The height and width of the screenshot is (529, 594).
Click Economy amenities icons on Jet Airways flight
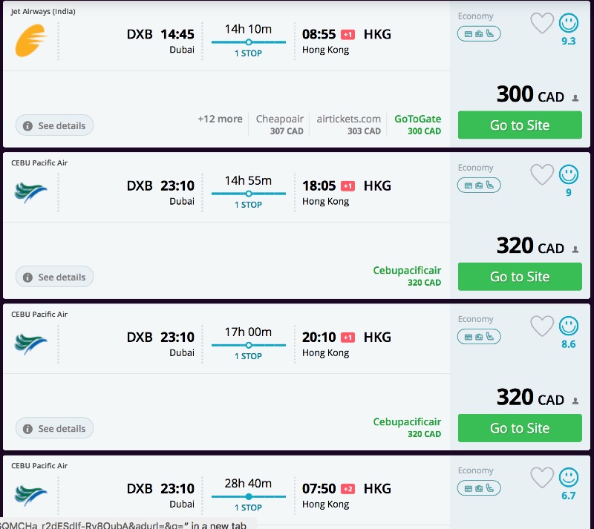479,34
